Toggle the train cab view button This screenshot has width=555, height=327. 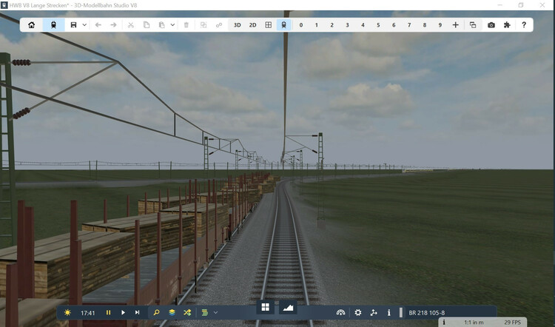(x=284, y=24)
